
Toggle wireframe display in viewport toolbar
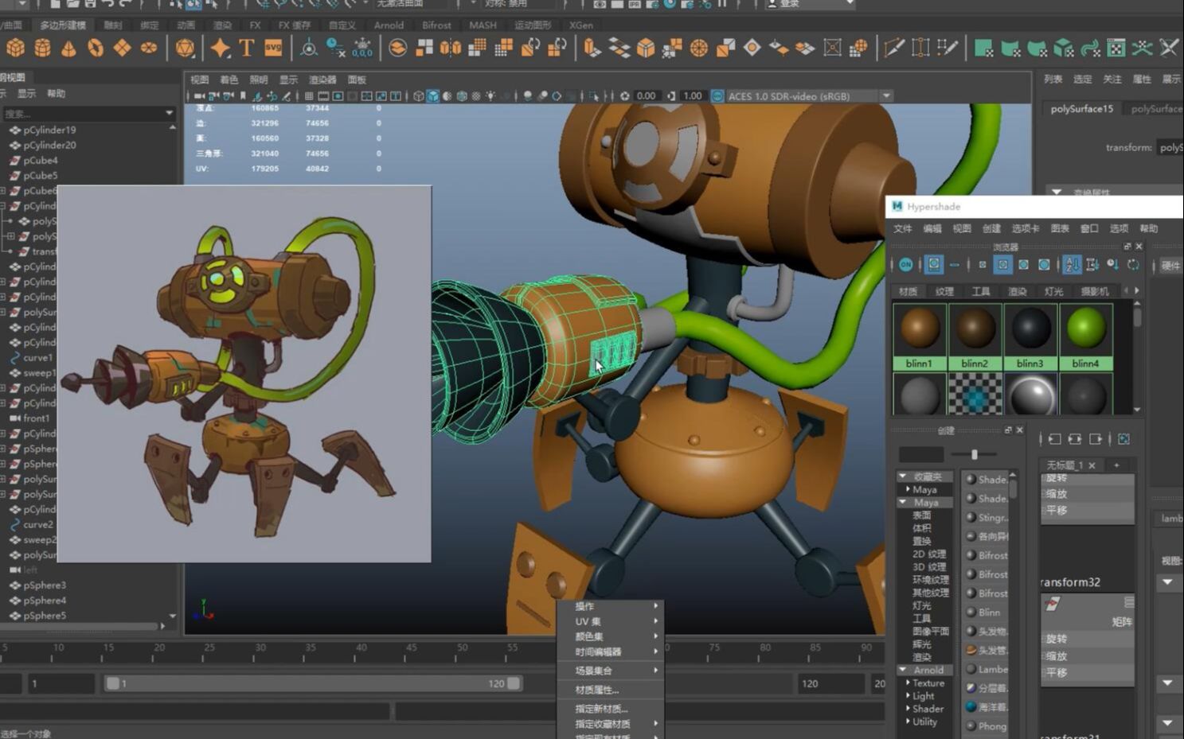click(419, 96)
